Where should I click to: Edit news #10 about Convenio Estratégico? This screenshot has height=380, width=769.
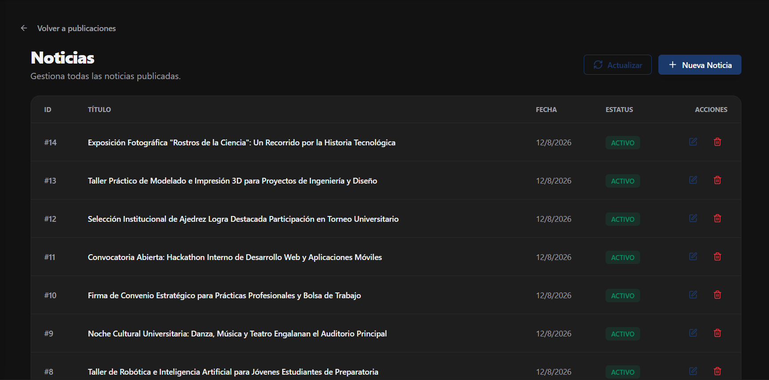click(x=693, y=295)
